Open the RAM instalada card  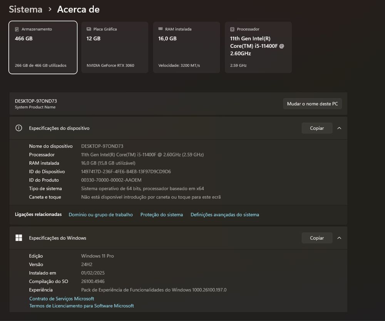pyautogui.click(x=186, y=47)
